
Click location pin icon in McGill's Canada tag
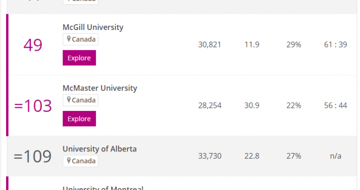[68, 39]
